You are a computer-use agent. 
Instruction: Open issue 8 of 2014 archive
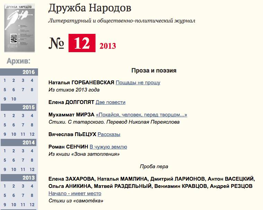(x=32, y=160)
